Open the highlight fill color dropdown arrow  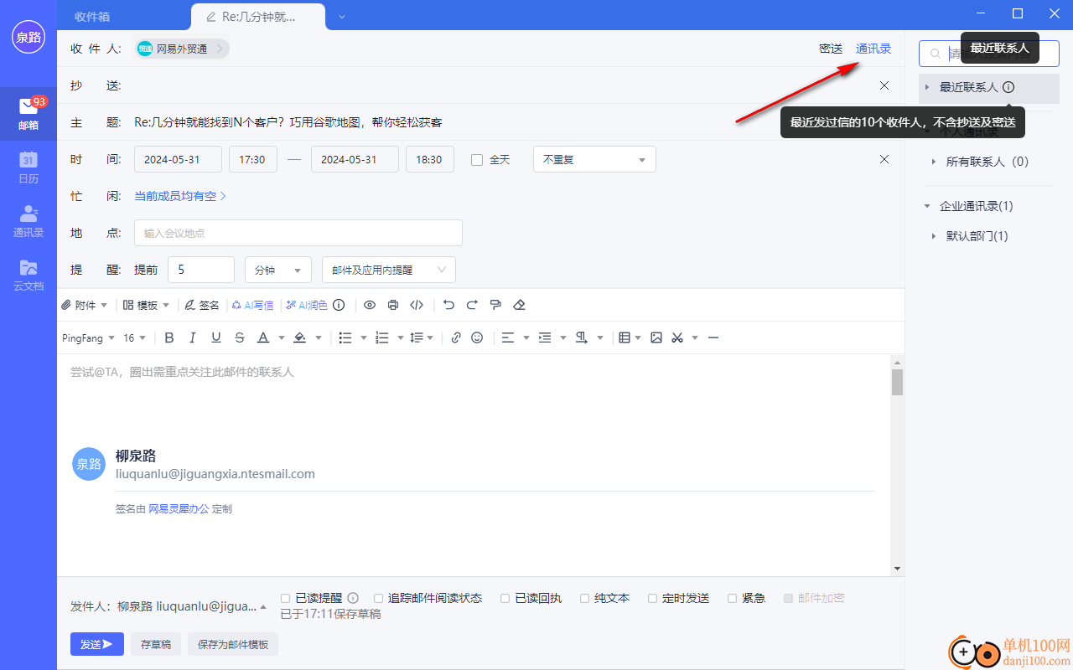319,338
